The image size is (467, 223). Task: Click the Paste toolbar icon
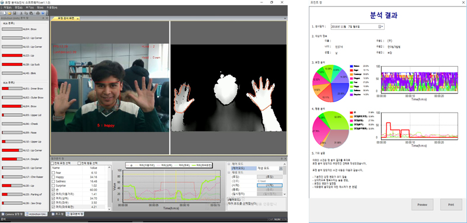[x=31, y=13]
